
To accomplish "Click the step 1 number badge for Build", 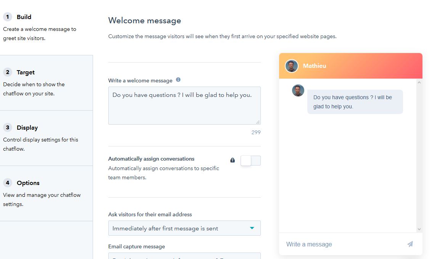I will [8, 17].
